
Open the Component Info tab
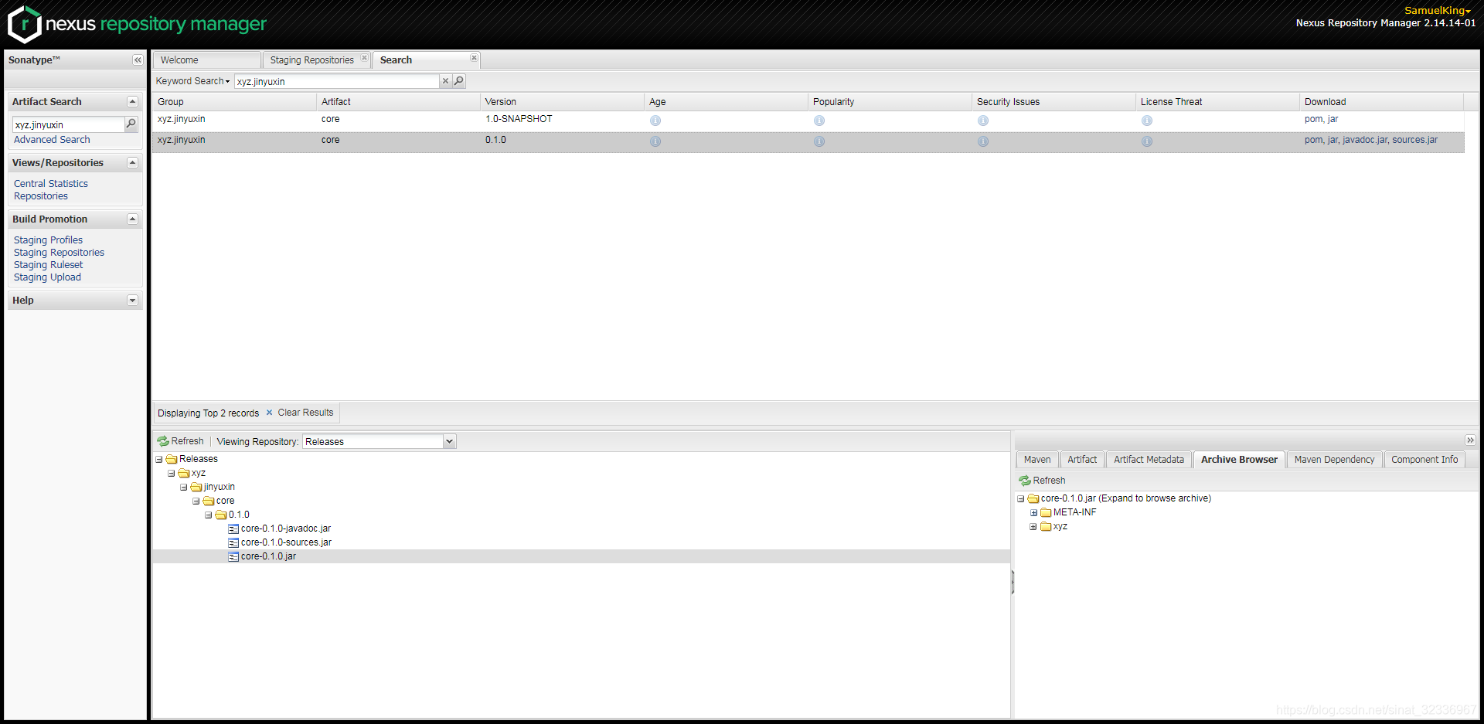coord(1424,459)
